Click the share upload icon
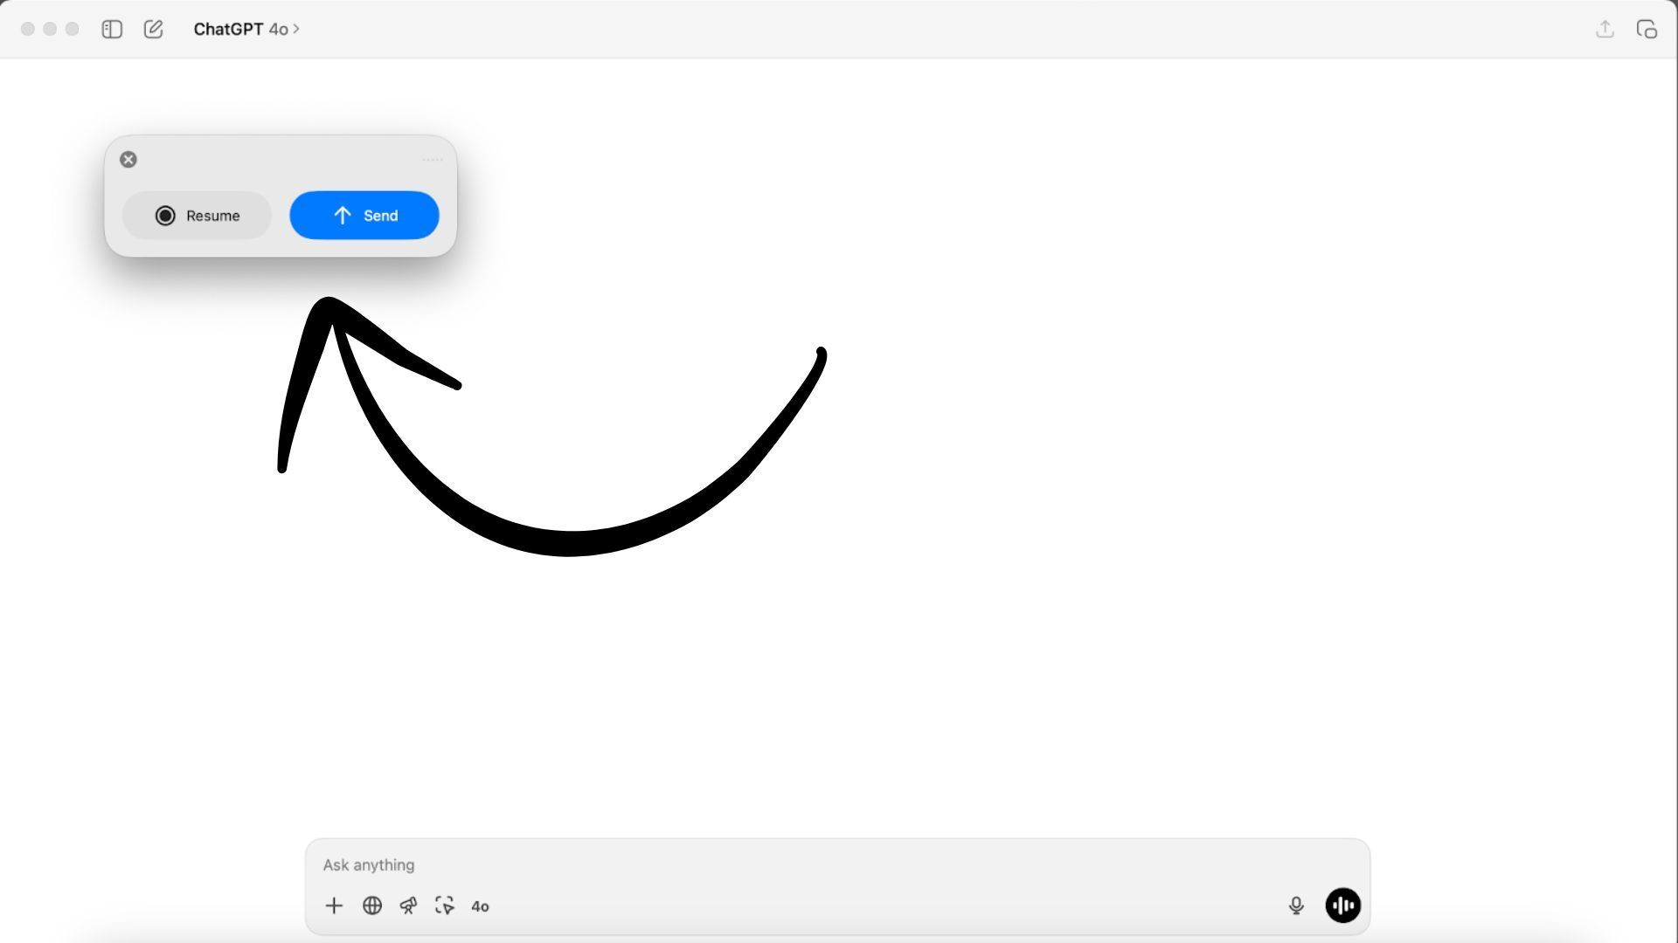This screenshot has width=1678, height=943. 1605,29
